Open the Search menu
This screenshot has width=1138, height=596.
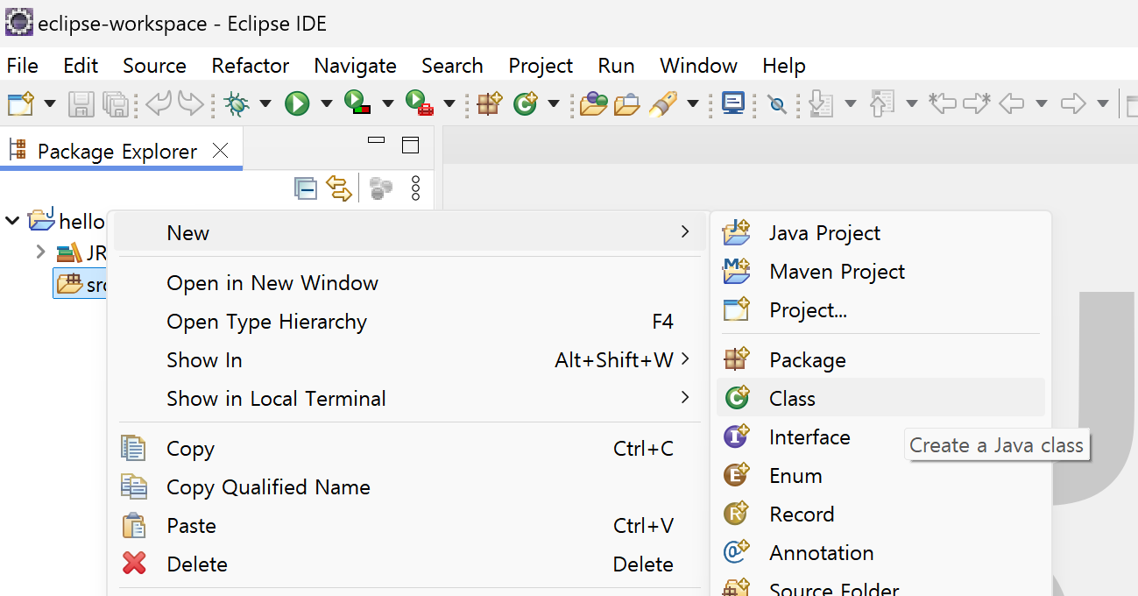point(452,66)
